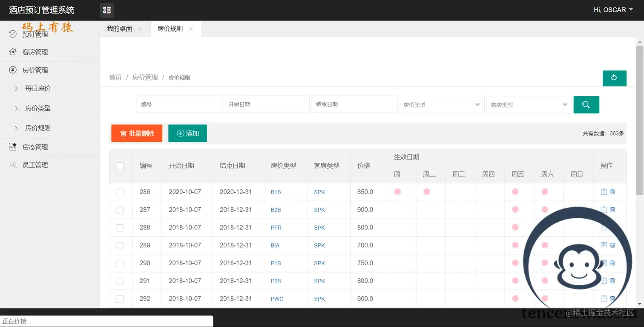Screen dimensions: 644x327
Task: Close the 房价规则 tab
Action: point(190,29)
